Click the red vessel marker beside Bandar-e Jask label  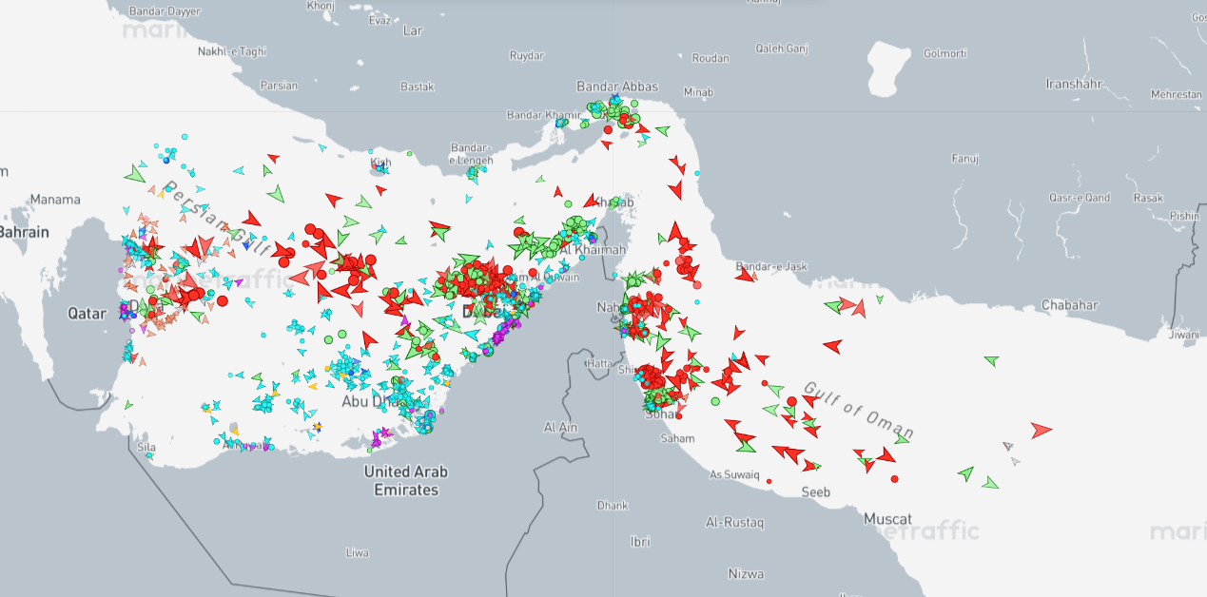[x=748, y=276]
